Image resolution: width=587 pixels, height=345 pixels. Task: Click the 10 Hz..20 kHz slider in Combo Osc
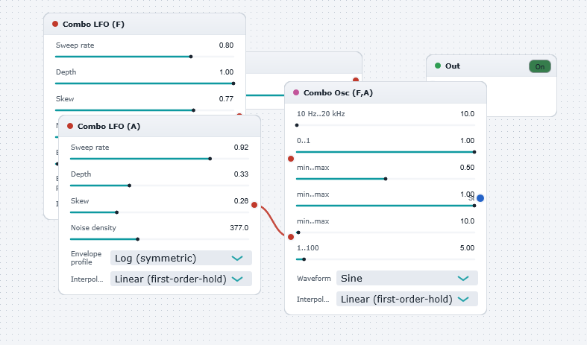click(x=386, y=125)
